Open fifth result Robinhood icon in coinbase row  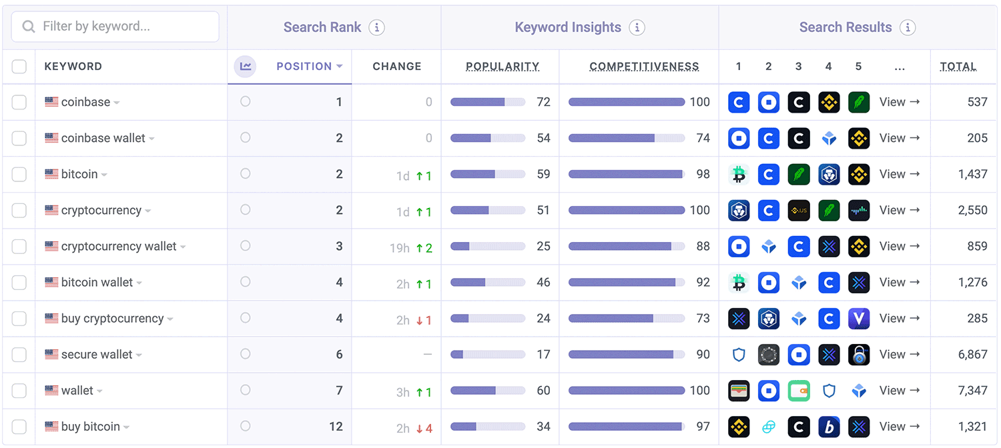(x=859, y=102)
